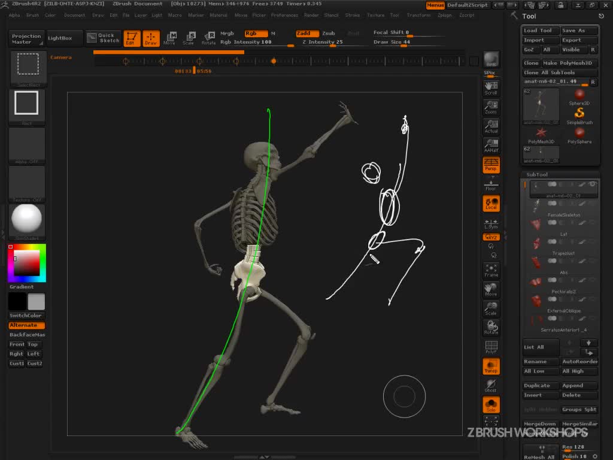Click the AAHalf icon

[x=491, y=146]
